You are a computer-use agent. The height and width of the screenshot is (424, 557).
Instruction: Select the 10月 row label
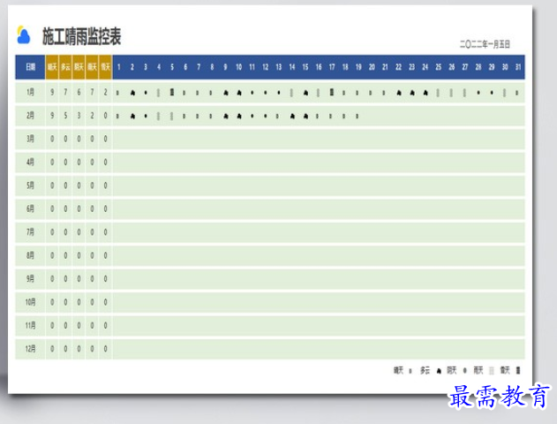pos(30,302)
